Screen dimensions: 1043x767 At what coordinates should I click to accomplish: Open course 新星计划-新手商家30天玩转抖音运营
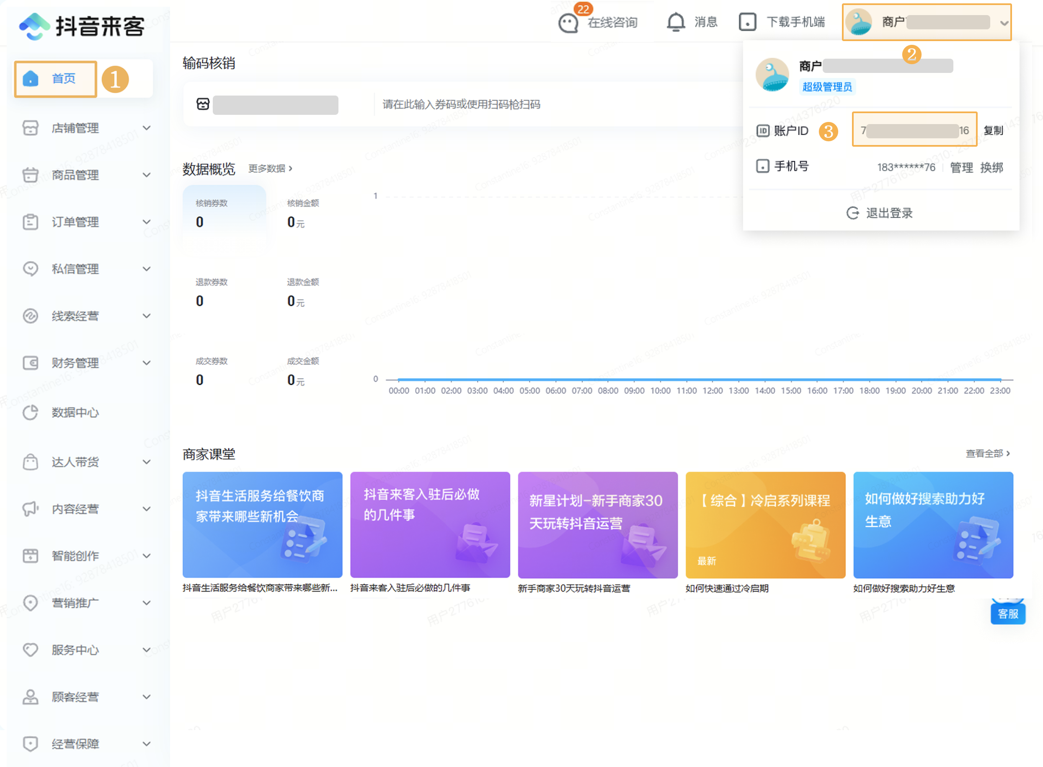pyautogui.click(x=598, y=525)
